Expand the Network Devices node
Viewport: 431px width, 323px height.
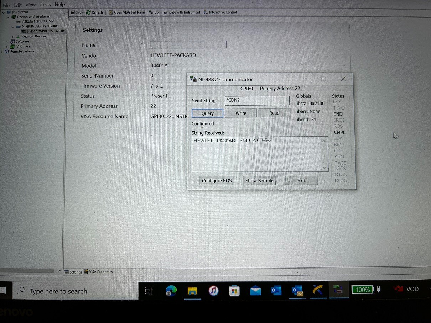pos(12,37)
